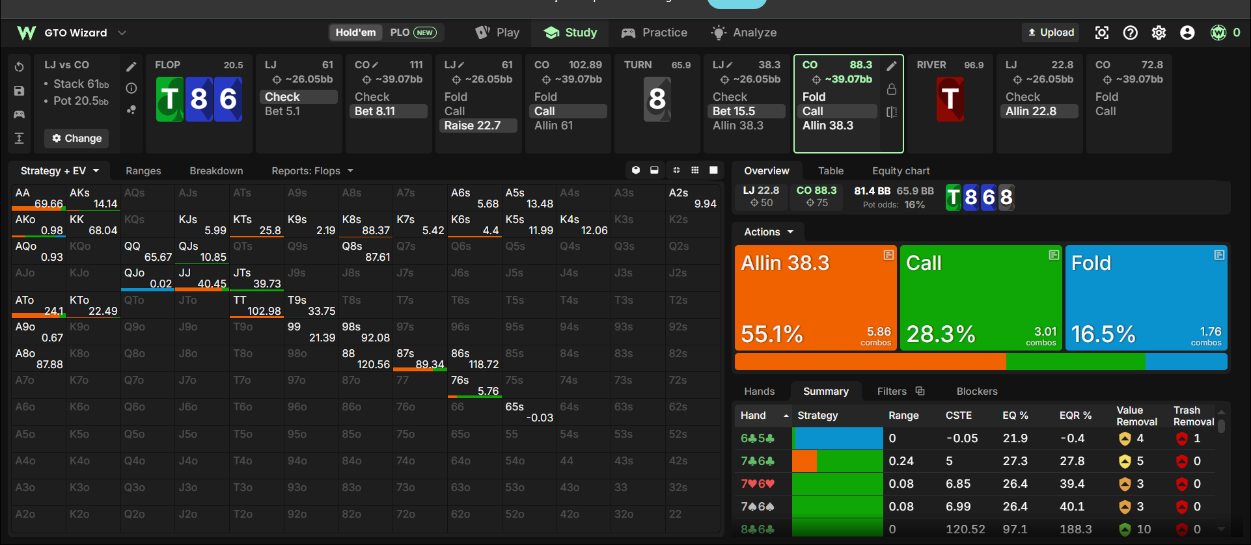Viewport: 1251px width, 545px height.
Task: Click the pencil edit icon beside LJ vs CO
Action: click(x=131, y=66)
